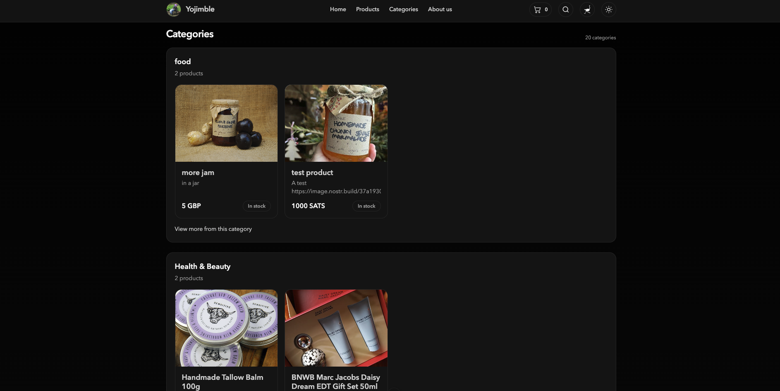Click the Yojimble site name
Viewport: 780px width, 391px height.
pos(200,9)
